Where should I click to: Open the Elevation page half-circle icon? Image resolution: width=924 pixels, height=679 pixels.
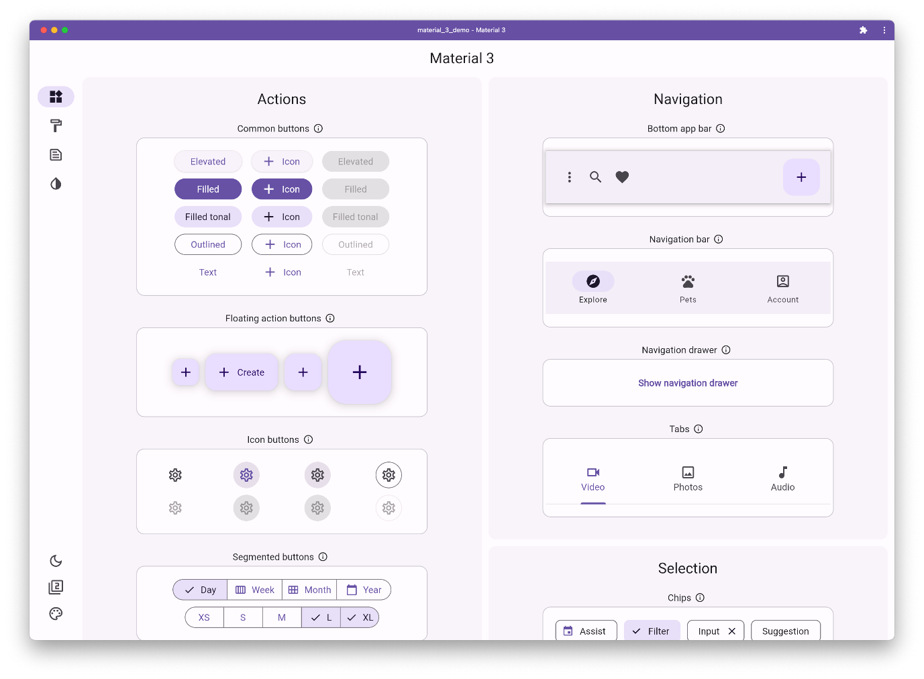56,184
